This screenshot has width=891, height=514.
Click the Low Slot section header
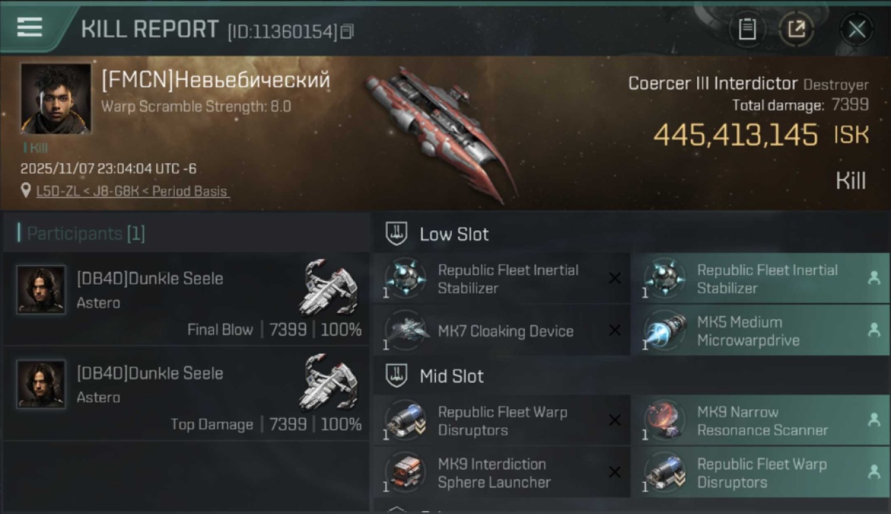pos(454,234)
